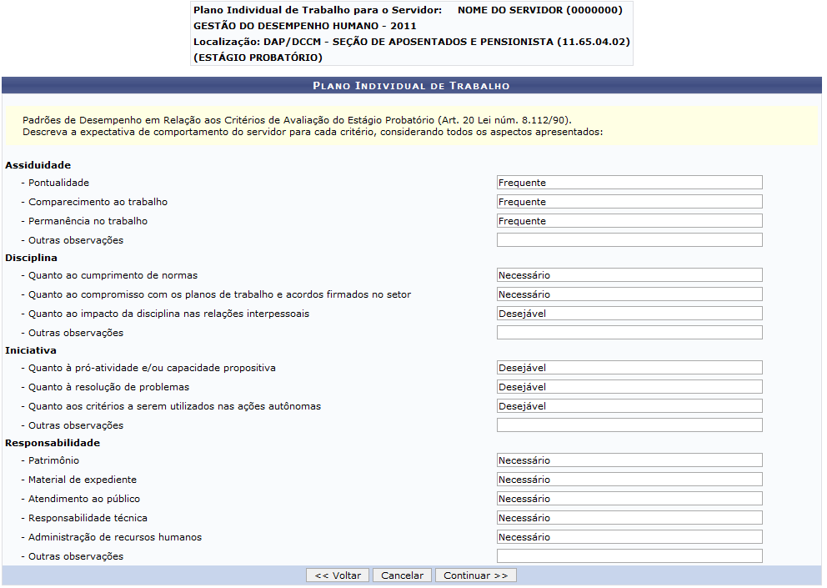Image resolution: width=827 pixels, height=588 pixels.
Task: Click the '- Responsabilidade técnica' label
Action: point(84,518)
